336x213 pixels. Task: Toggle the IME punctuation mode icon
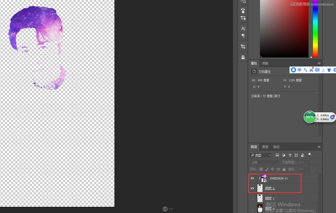(305, 70)
